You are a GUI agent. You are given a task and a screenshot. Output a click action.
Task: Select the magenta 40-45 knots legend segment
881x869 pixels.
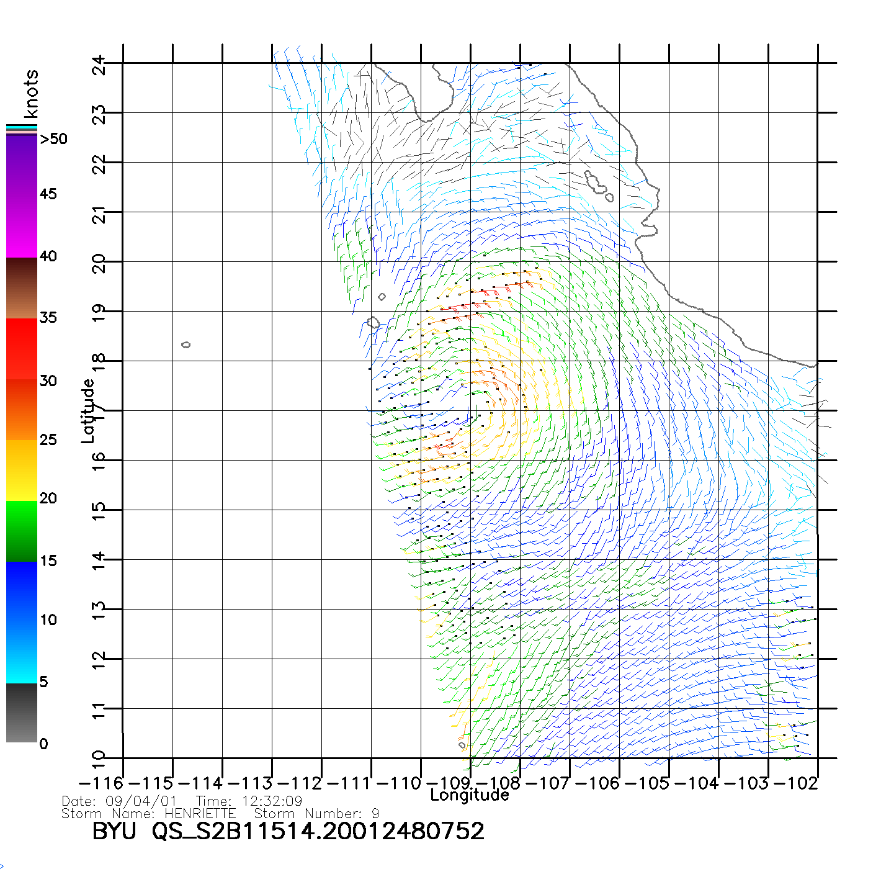tap(22, 227)
